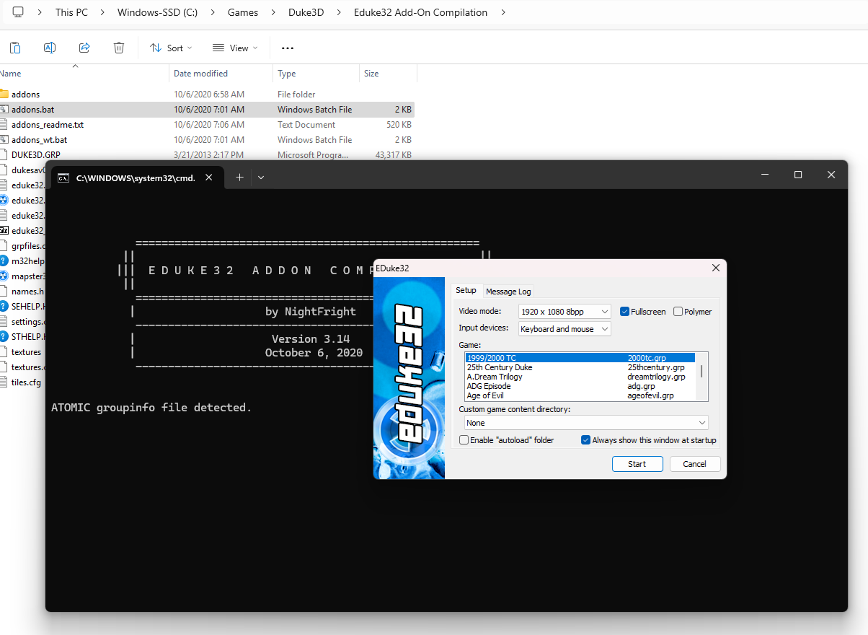
Task: Click the cmd icon on the terminal tab
Action: click(x=63, y=178)
